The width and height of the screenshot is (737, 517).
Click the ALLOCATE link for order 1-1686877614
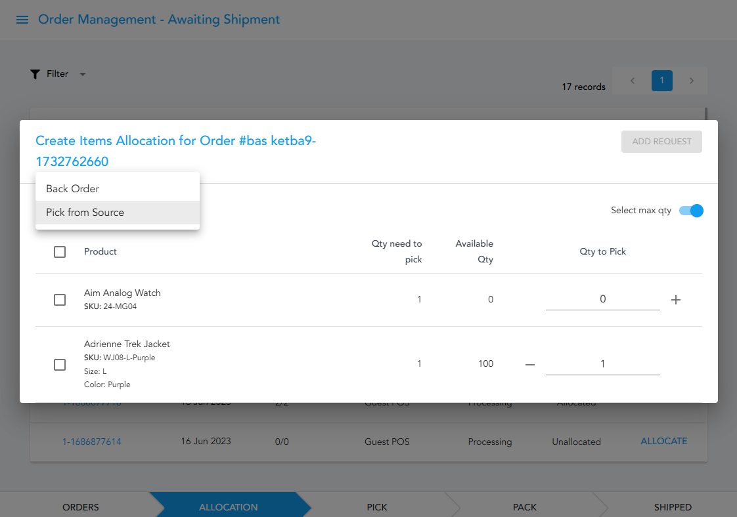click(x=663, y=441)
